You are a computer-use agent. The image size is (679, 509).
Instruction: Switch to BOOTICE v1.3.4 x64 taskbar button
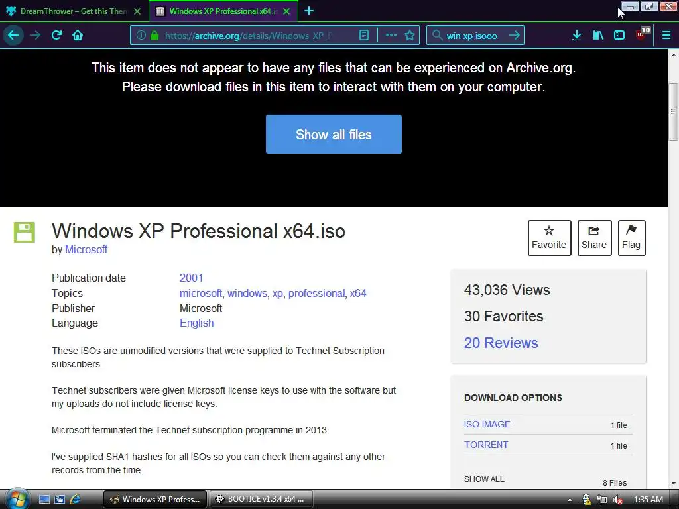click(x=261, y=499)
